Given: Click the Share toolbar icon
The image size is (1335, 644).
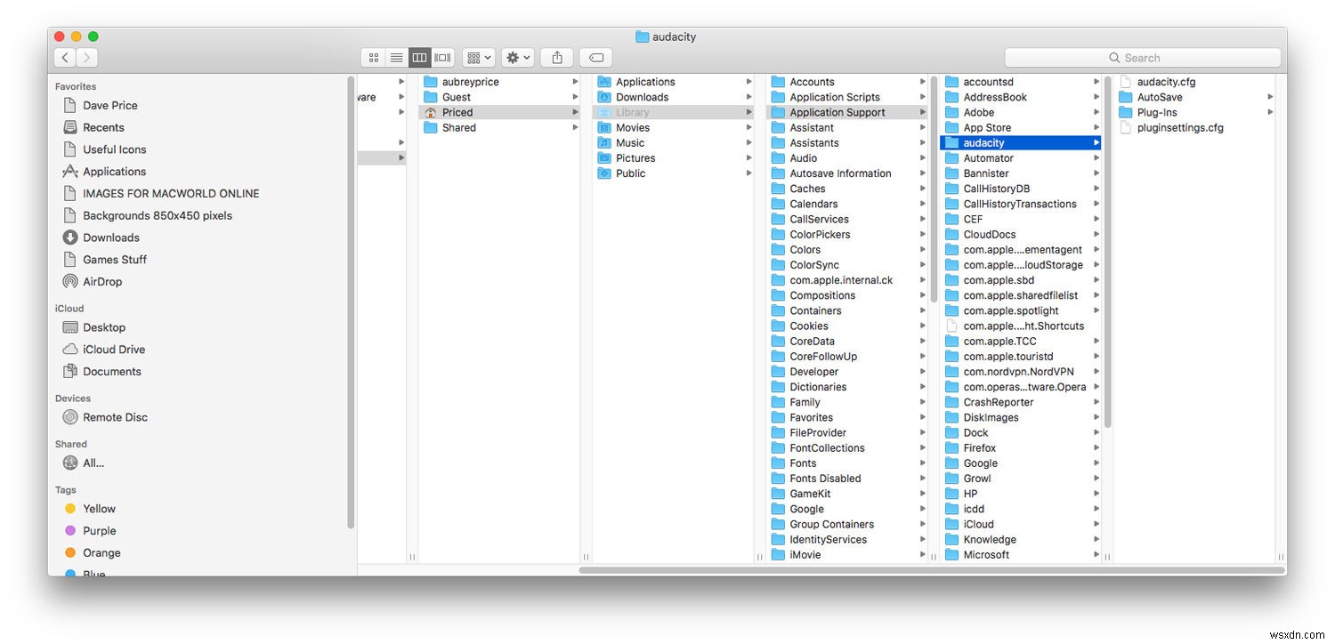Looking at the screenshot, I should click(557, 58).
